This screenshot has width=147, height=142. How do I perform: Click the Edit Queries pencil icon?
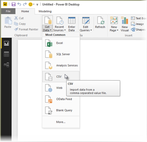coord(86,20)
